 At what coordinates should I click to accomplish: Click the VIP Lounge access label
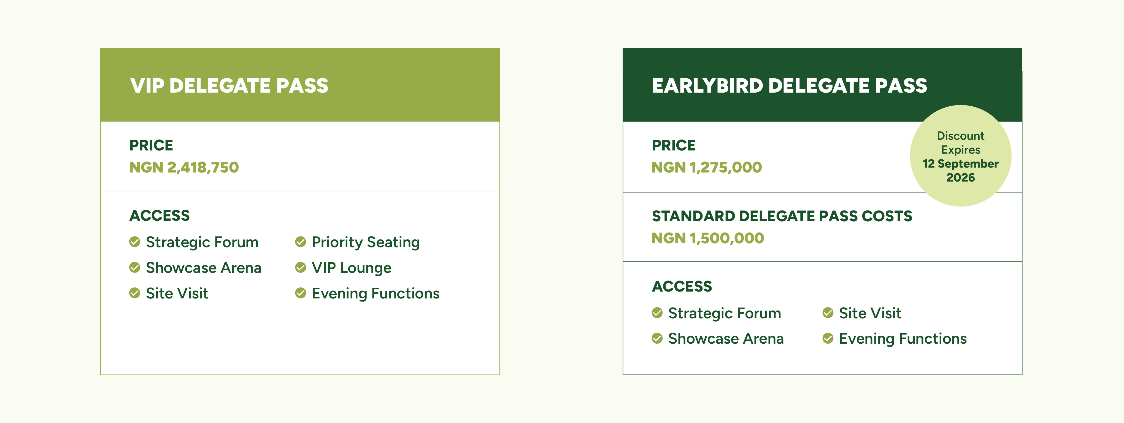(351, 268)
